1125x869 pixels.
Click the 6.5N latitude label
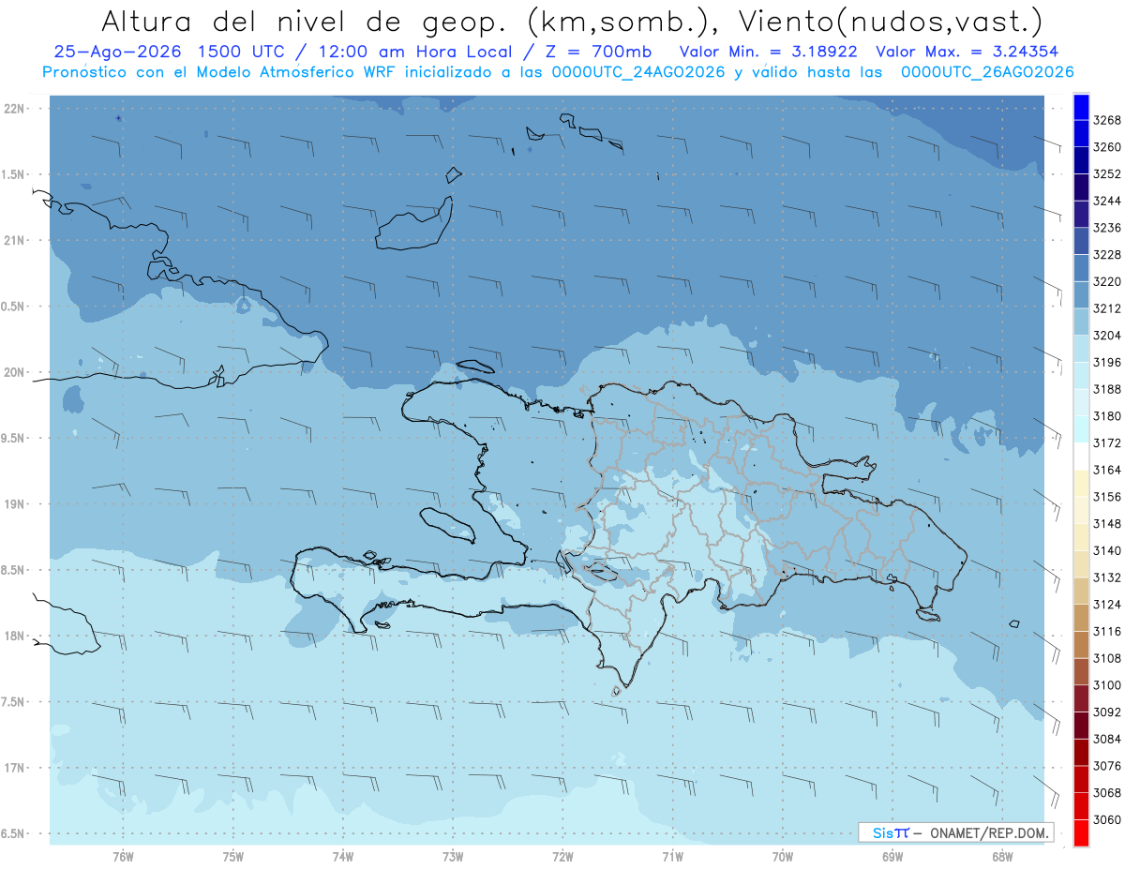point(14,834)
